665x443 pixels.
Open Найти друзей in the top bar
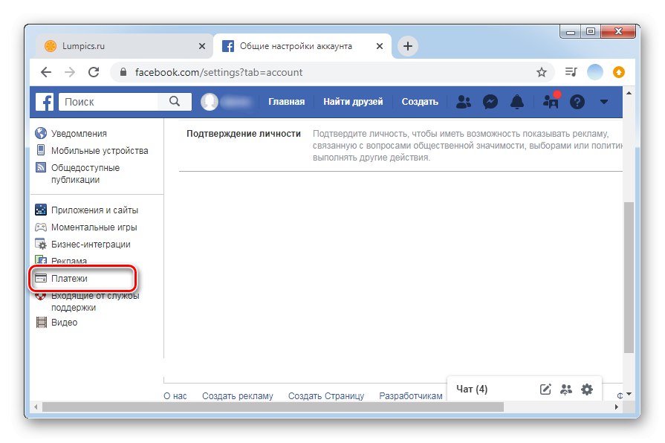(353, 102)
